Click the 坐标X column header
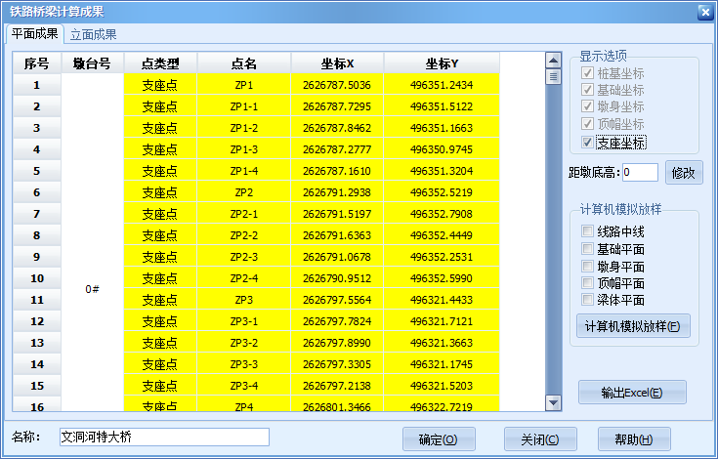The height and width of the screenshot is (459, 718). [337, 63]
